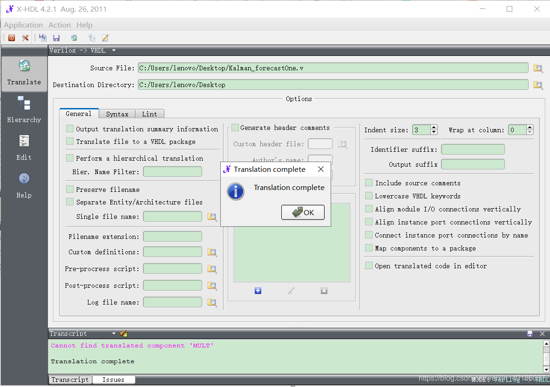Viewport: 550px width, 387px height.
Task: Open the Action menu
Action: pos(60,25)
